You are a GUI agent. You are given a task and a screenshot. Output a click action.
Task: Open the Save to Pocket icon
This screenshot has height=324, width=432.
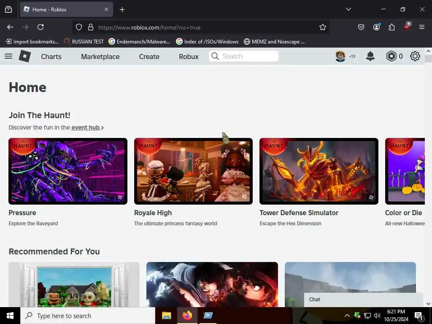click(361, 27)
